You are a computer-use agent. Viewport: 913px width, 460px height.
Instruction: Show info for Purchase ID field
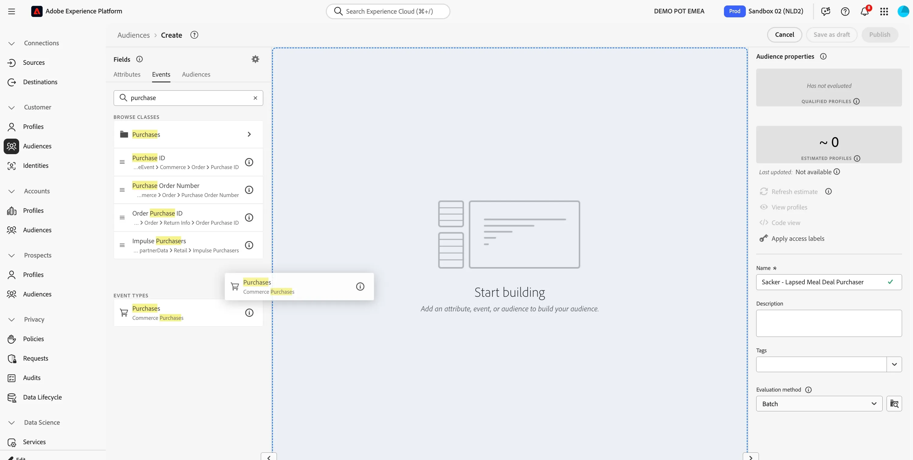click(x=249, y=162)
